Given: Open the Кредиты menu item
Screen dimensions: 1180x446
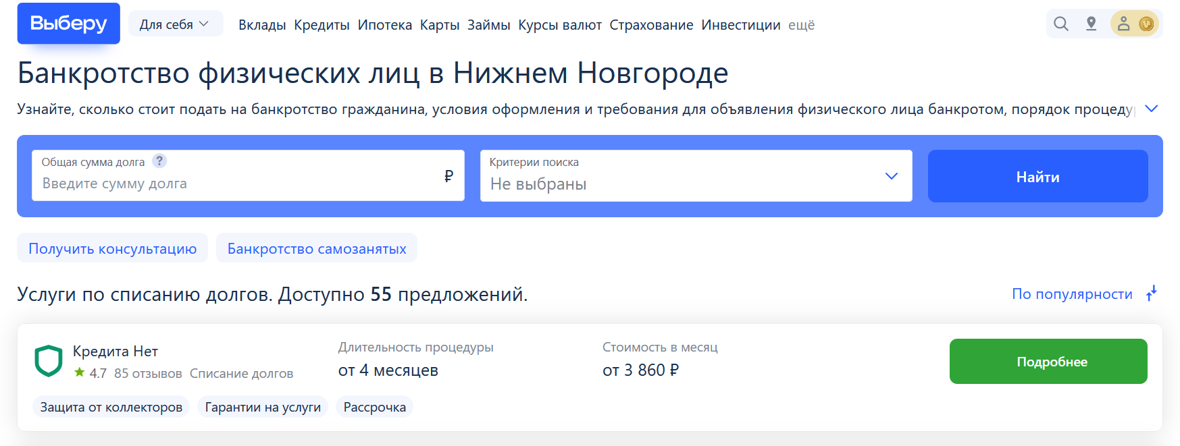Looking at the screenshot, I should 322,25.
